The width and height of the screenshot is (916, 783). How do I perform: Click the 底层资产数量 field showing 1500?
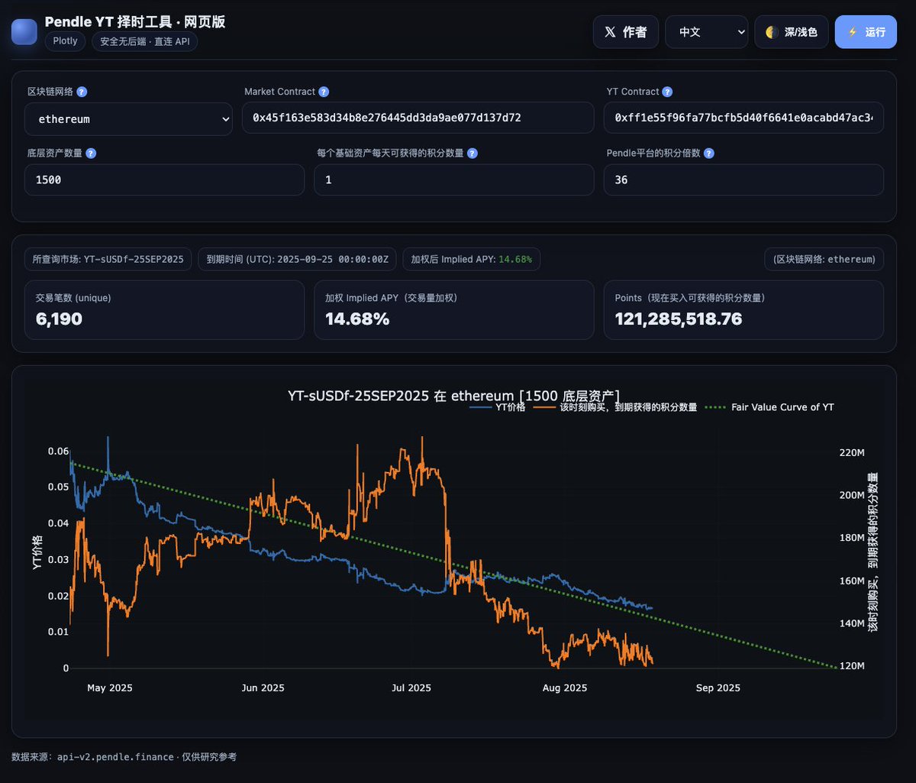point(164,180)
